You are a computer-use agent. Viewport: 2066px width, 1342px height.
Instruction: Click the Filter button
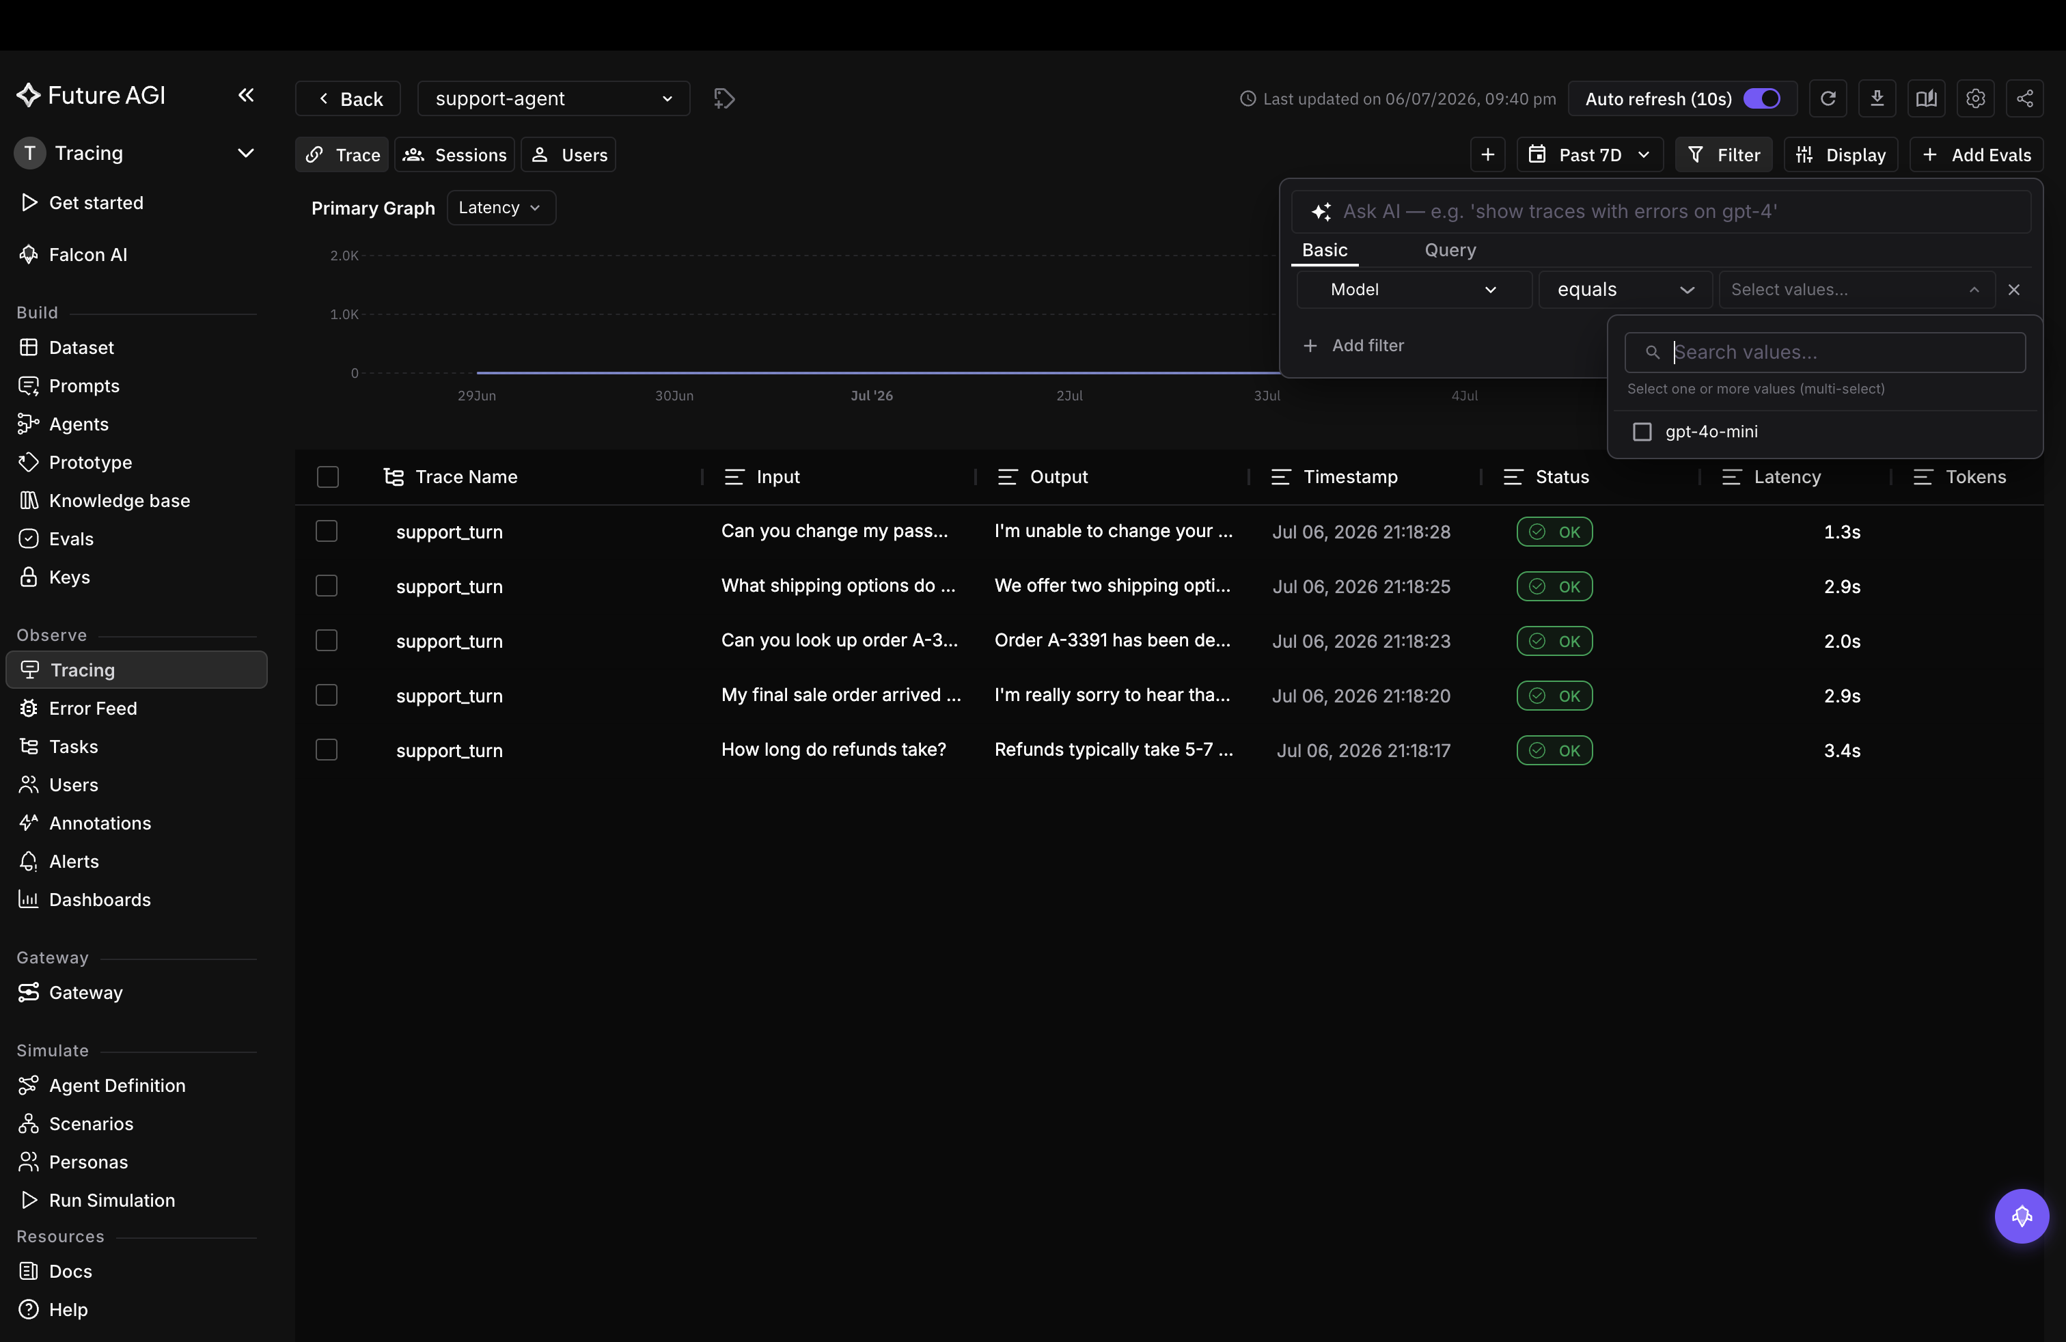[1723, 154]
